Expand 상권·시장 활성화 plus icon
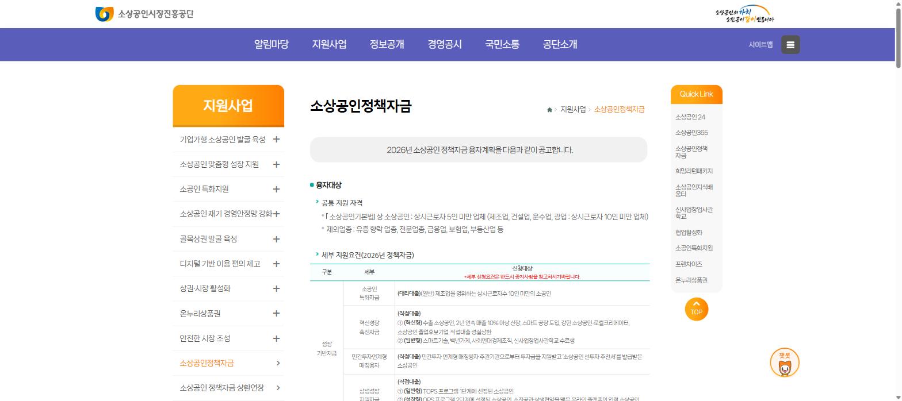This screenshot has width=902, height=401. point(276,288)
